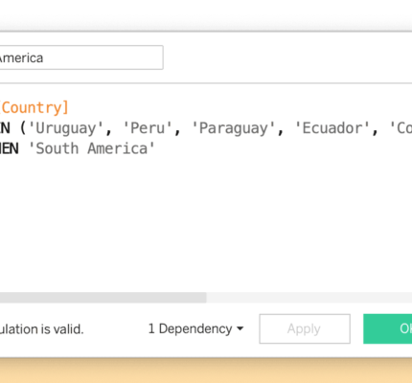This screenshot has width=412, height=383.
Task: Click the partially visible 'Co string at edge
Action: pyautogui.click(x=401, y=128)
